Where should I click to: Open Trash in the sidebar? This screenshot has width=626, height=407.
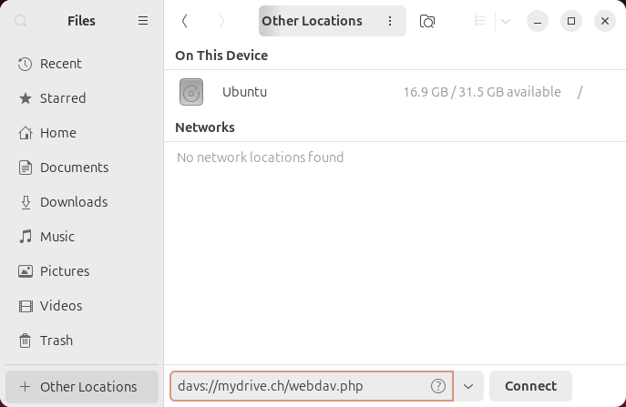(82, 341)
